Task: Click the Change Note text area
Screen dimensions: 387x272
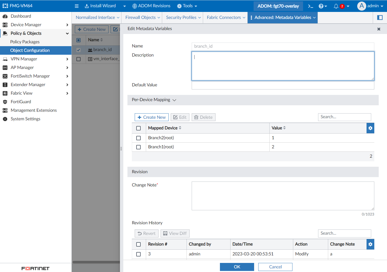Action: coord(283,196)
